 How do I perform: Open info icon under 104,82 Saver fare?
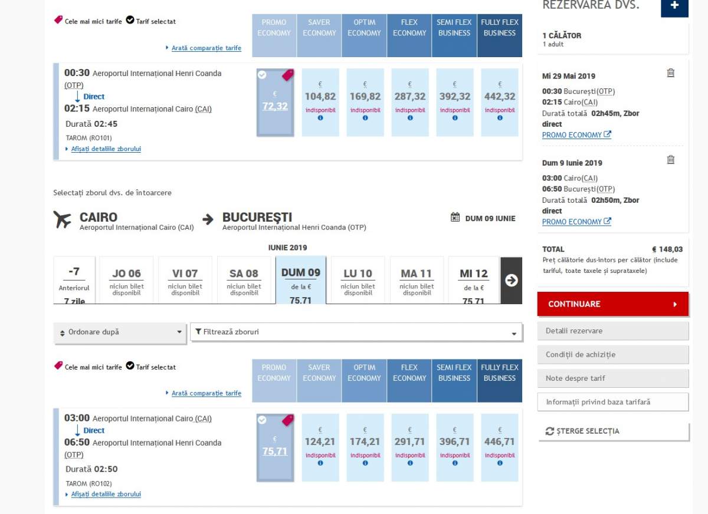coord(320,118)
